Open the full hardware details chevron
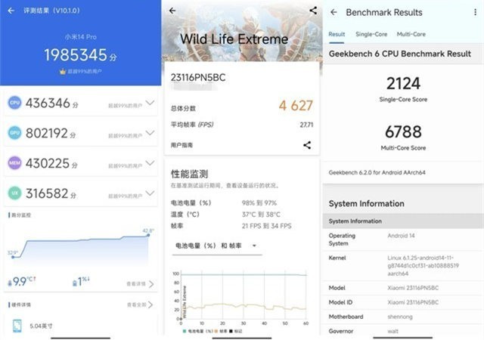 point(150,304)
